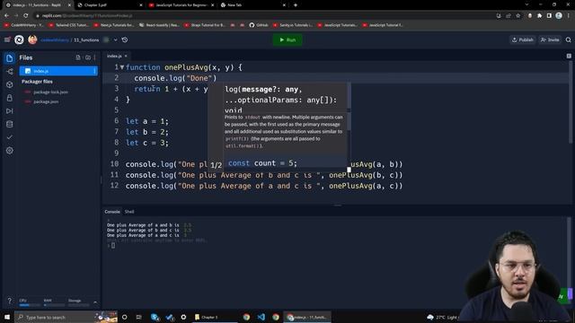Bookmark this page with star icon
Image resolution: width=575 pixels, height=323 pixels.
[x=518, y=16]
